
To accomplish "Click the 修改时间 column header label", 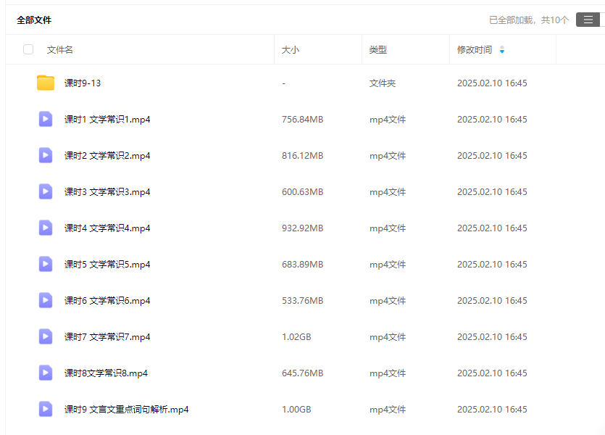I will pos(475,50).
